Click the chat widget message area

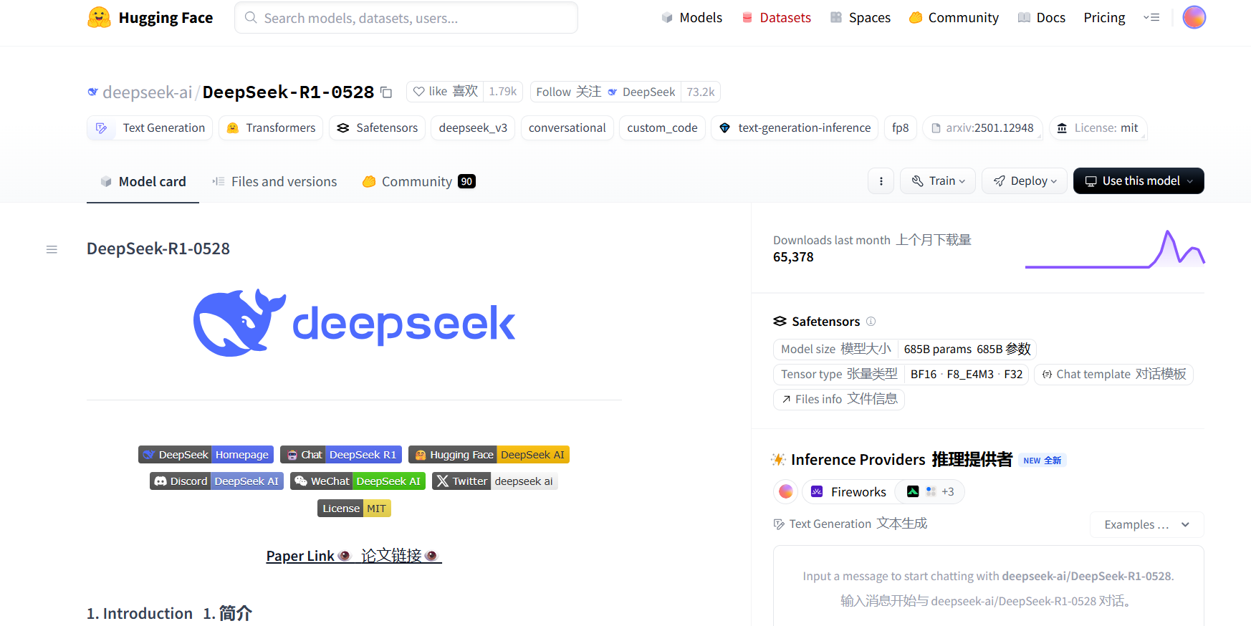pyautogui.click(x=988, y=587)
